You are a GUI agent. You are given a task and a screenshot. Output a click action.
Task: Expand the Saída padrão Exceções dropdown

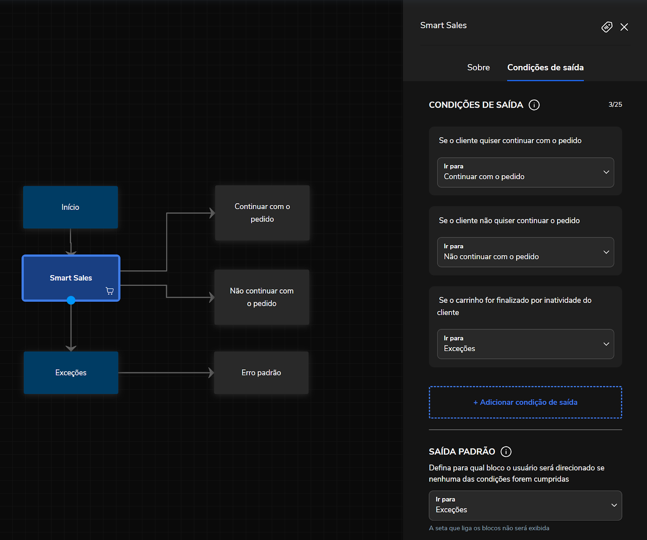pos(525,505)
